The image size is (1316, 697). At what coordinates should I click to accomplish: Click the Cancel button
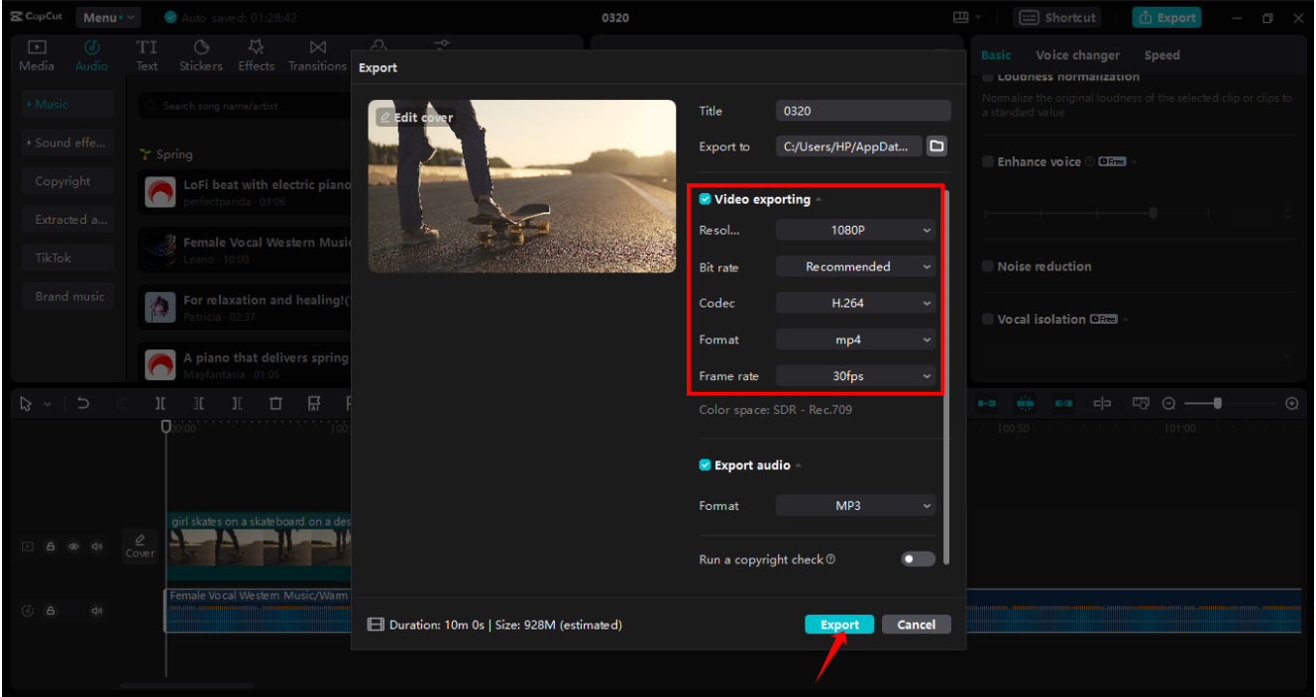coord(916,625)
